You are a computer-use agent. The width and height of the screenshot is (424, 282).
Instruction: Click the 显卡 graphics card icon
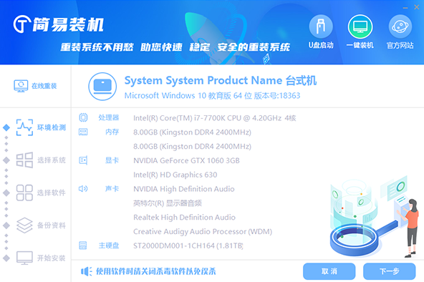click(83, 160)
